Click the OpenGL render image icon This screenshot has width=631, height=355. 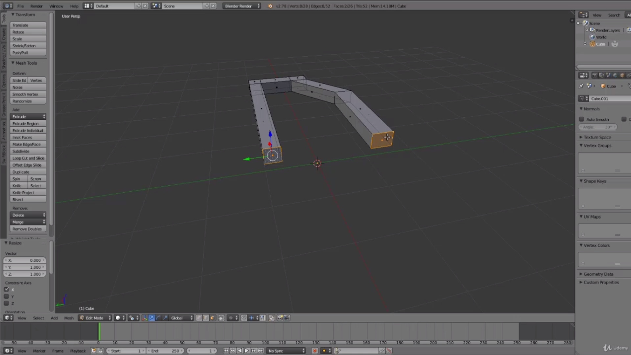pyautogui.click(x=280, y=318)
